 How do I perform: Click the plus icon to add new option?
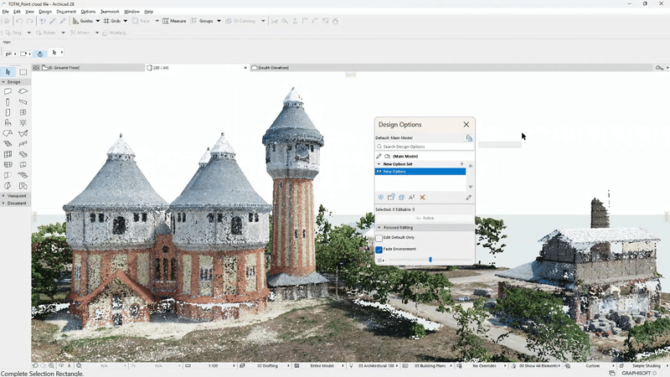pos(461,164)
